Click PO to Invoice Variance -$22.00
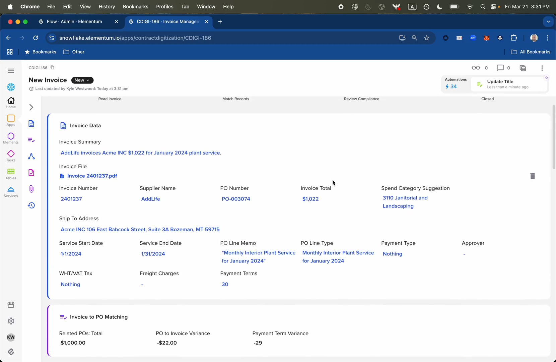The image size is (556, 362). pos(167,343)
